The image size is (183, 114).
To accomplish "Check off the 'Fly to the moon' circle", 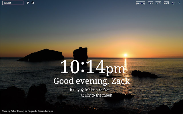I will coord(83,95).
